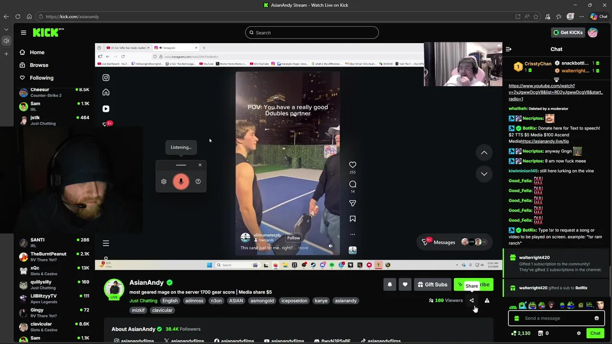Open Copilot Chat in browser toolbar

[599, 17]
